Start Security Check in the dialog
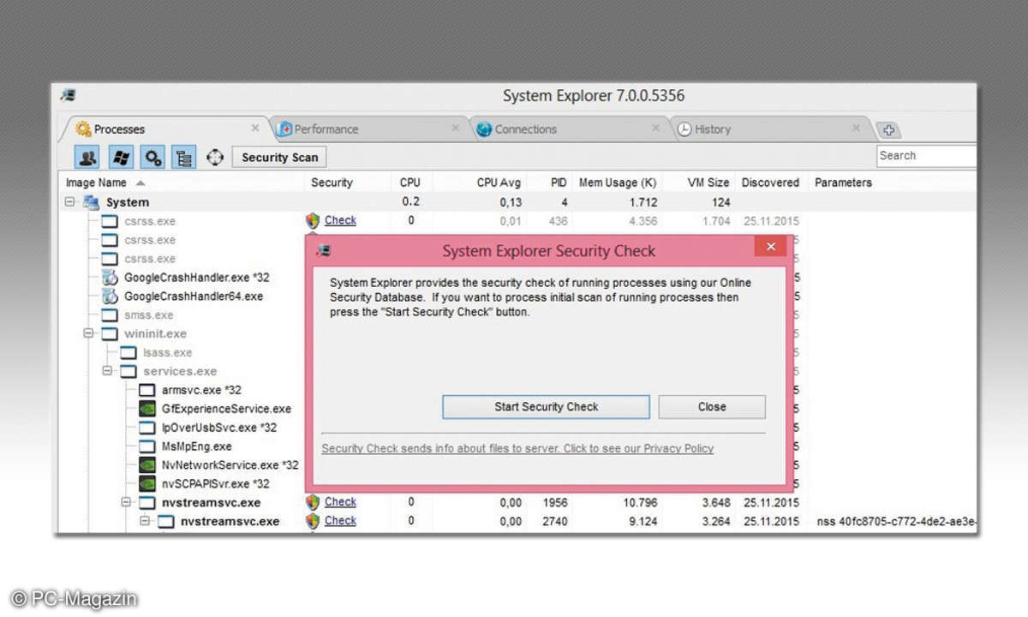This screenshot has height=617, width=1028. [x=546, y=407]
